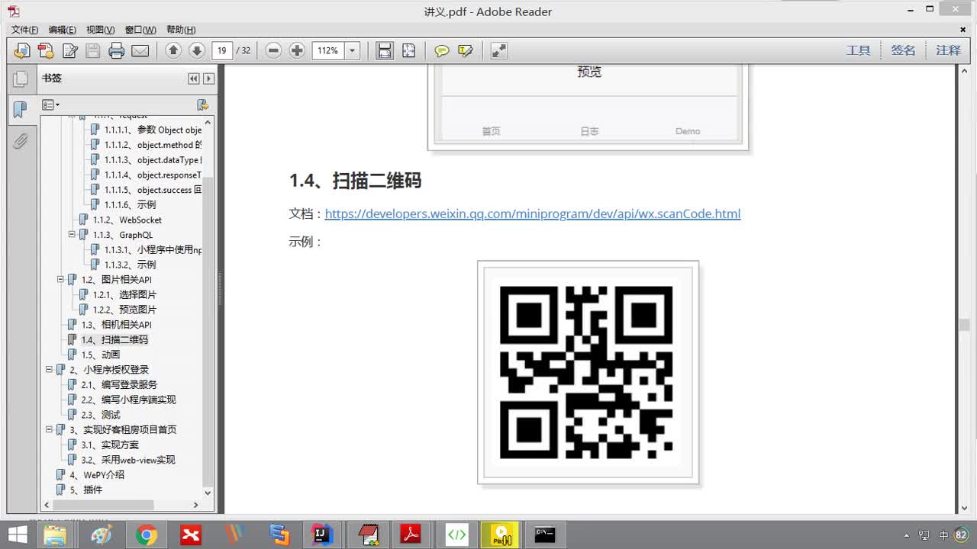Select bookmark 5、插件
977x549 pixels.
click(85, 490)
